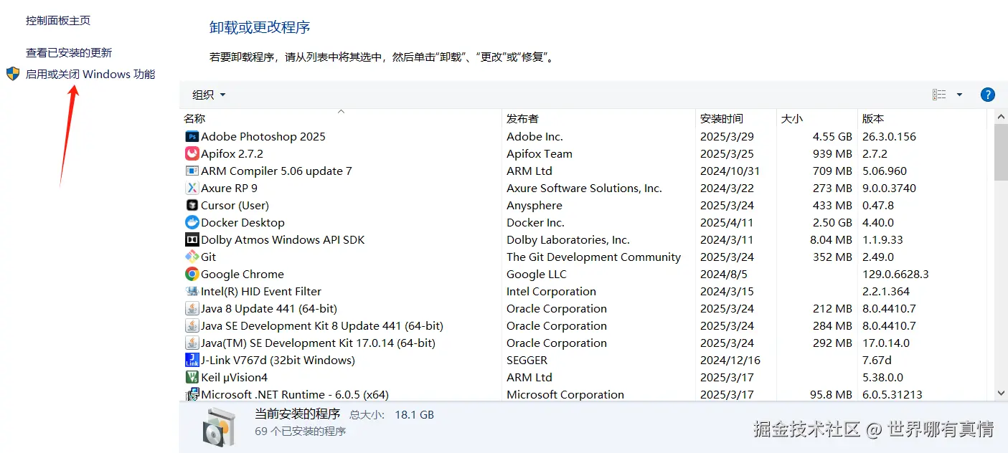Click the Java(TM) SE Development Kit 17 icon
The height and width of the screenshot is (453, 1008).
click(x=192, y=343)
